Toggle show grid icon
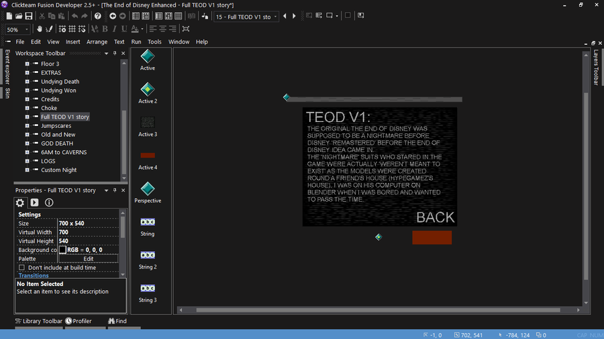This screenshot has width=604, height=339. (x=72, y=29)
